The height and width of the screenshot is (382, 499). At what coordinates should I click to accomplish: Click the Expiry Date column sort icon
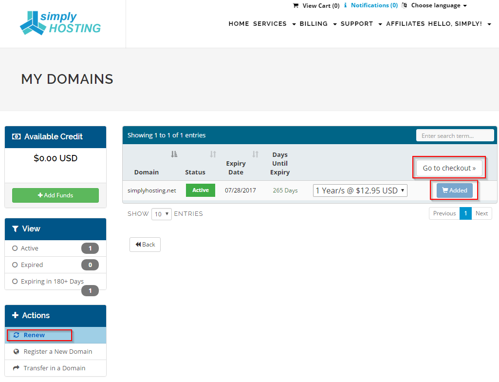(x=255, y=154)
